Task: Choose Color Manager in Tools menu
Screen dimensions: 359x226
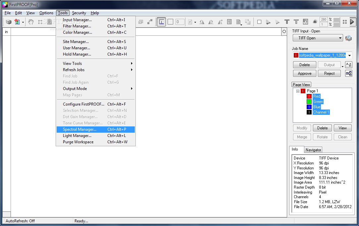Action: pyautogui.click(x=95, y=32)
